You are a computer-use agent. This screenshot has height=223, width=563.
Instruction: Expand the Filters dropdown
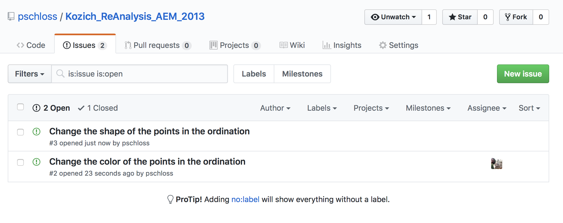(30, 74)
